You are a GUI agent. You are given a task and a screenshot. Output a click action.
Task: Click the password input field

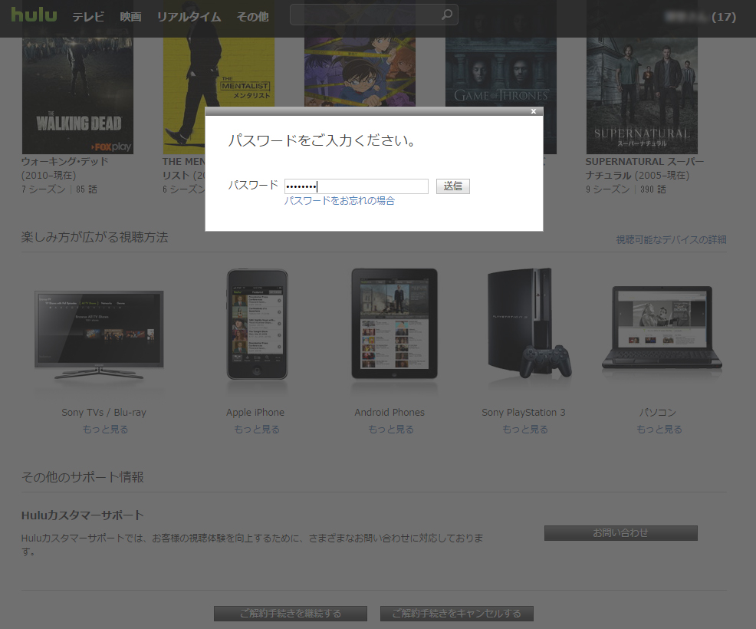[357, 186]
